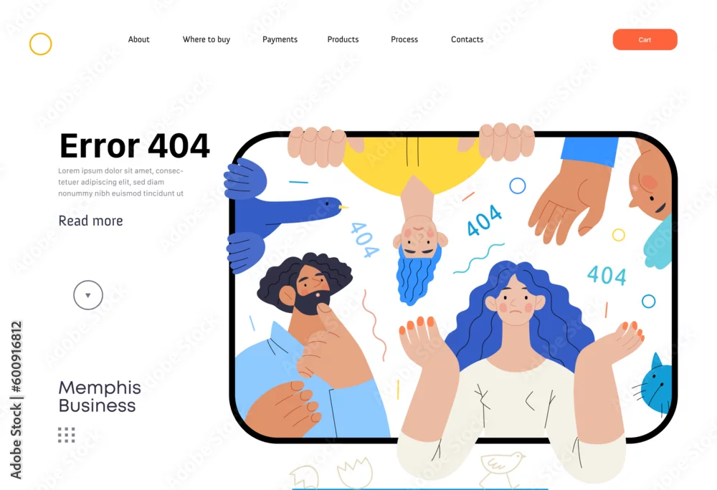
Task: Follow the Read more link
Action: pos(90,221)
